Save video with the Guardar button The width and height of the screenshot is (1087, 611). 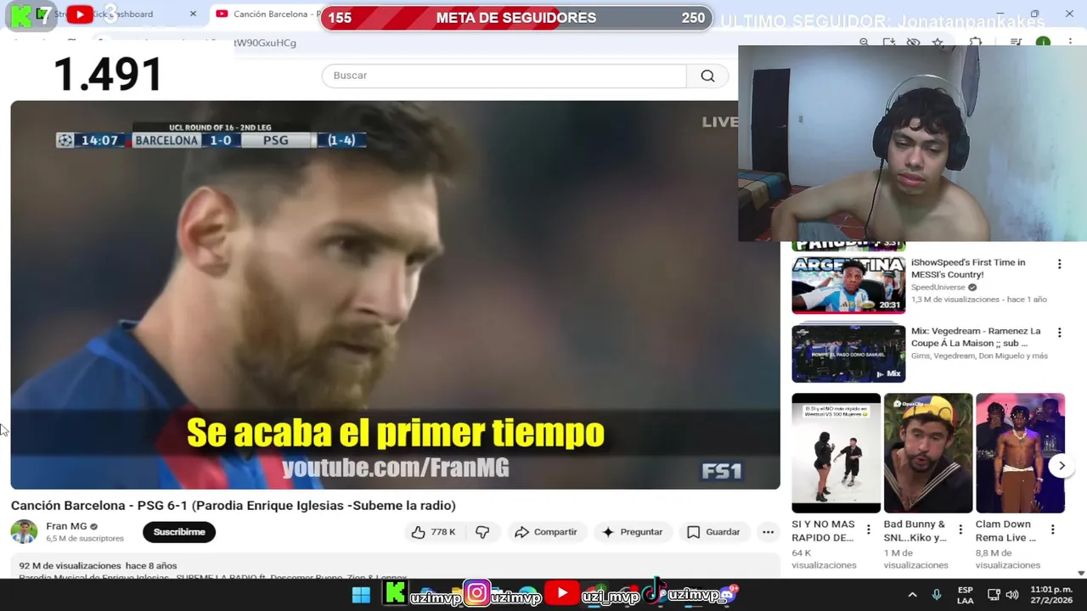pyautogui.click(x=713, y=532)
